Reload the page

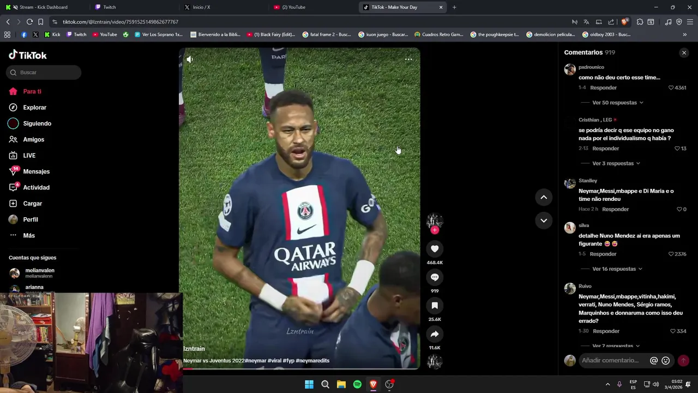click(29, 22)
